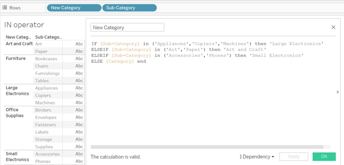Click the Abc mark next to Copiers
344x165 pixels.
pos(79,95)
